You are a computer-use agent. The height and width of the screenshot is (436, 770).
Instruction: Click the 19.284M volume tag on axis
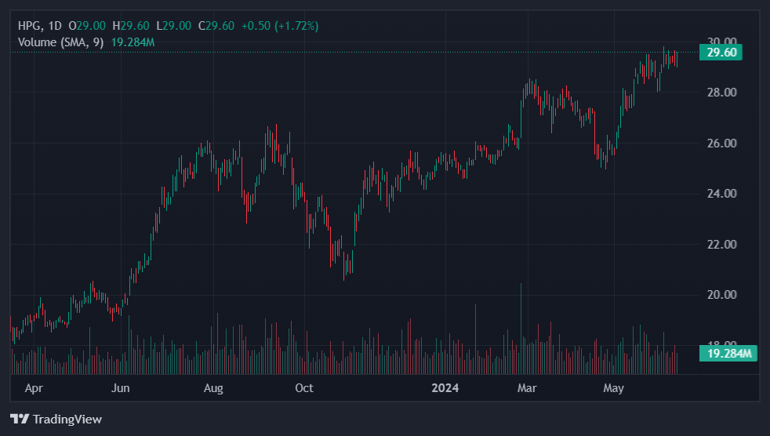728,354
